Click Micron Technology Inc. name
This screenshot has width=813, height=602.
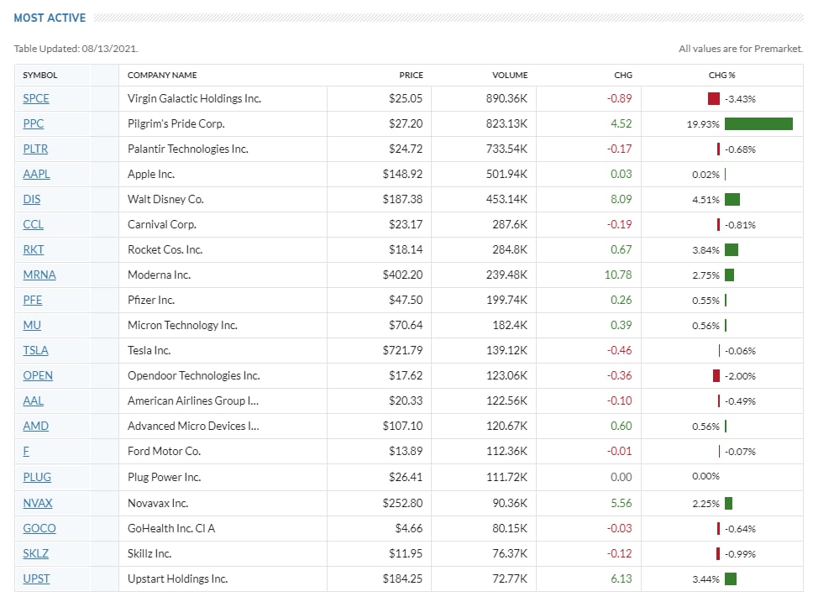182,325
